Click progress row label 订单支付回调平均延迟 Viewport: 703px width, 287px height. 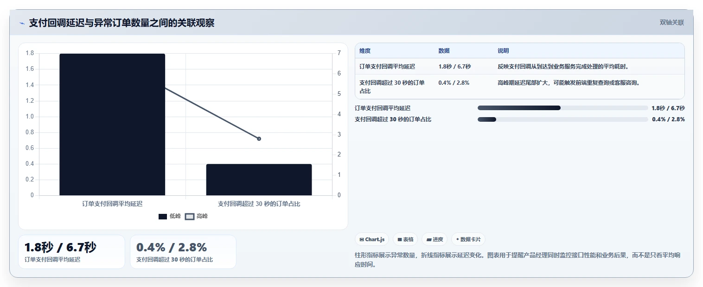click(x=383, y=108)
